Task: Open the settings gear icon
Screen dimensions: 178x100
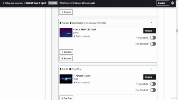Action: (172, 3)
